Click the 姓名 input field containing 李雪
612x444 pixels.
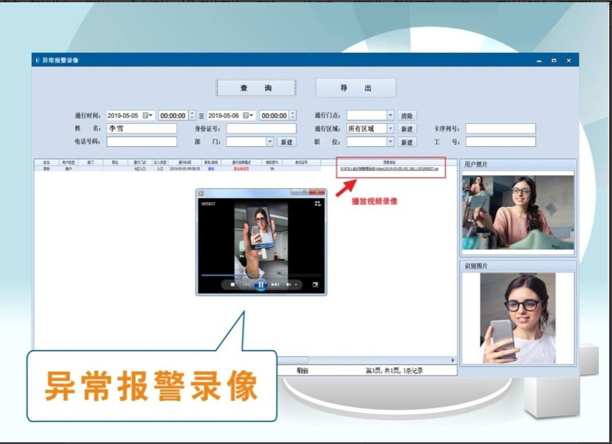click(142, 129)
